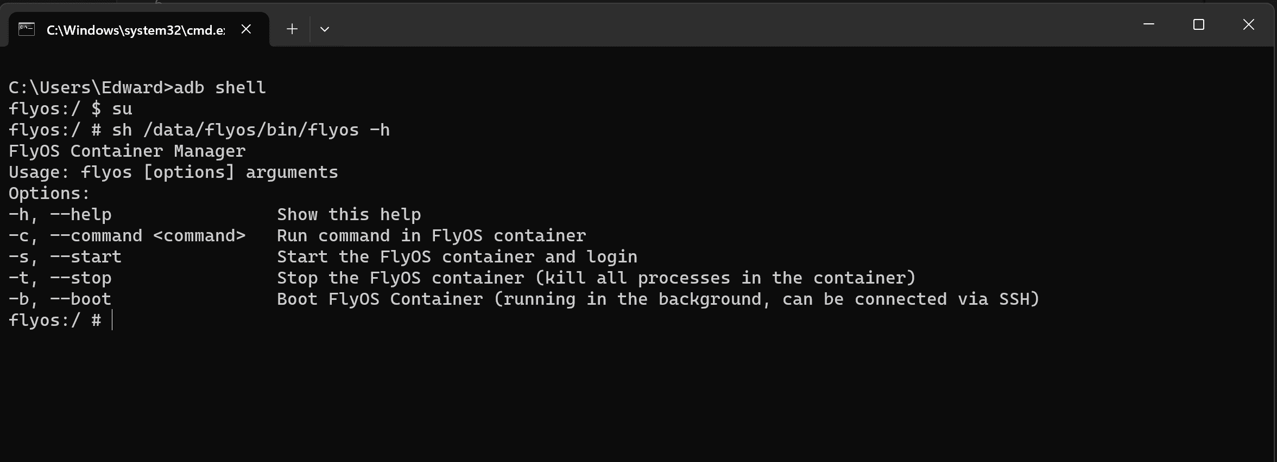1277x462 pixels.
Task: Click the 'Options:' label line
Action: (x=49, y=193)
